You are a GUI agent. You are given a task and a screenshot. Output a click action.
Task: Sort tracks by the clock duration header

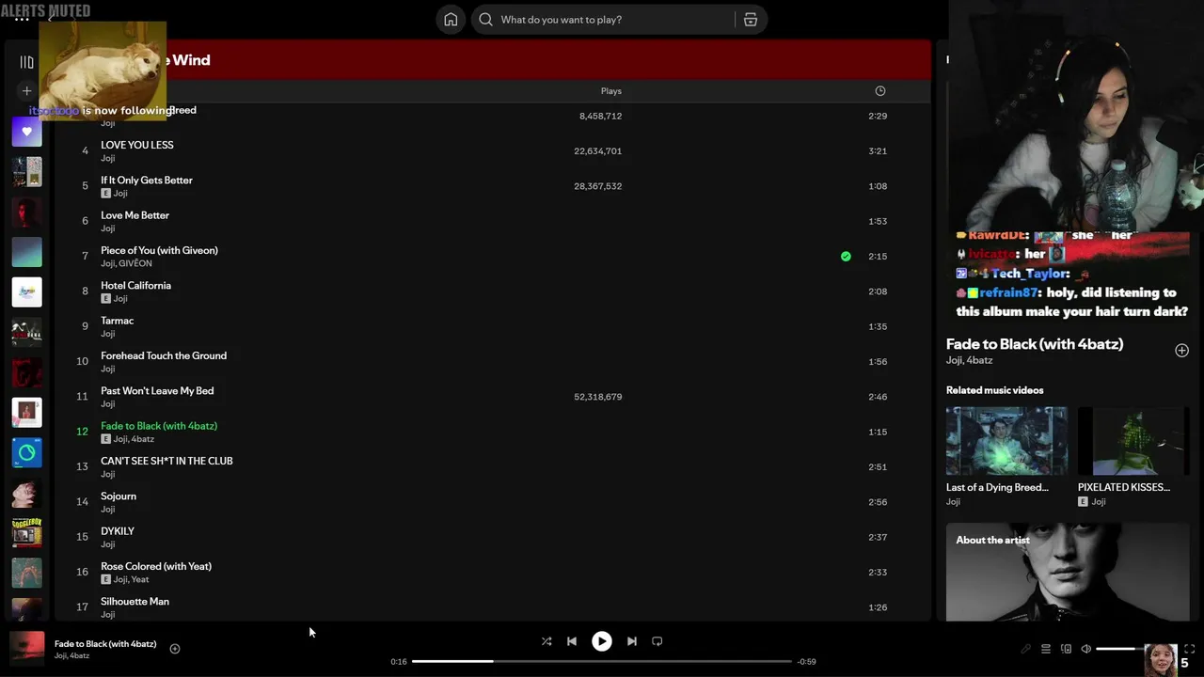[x=879, y=91]
